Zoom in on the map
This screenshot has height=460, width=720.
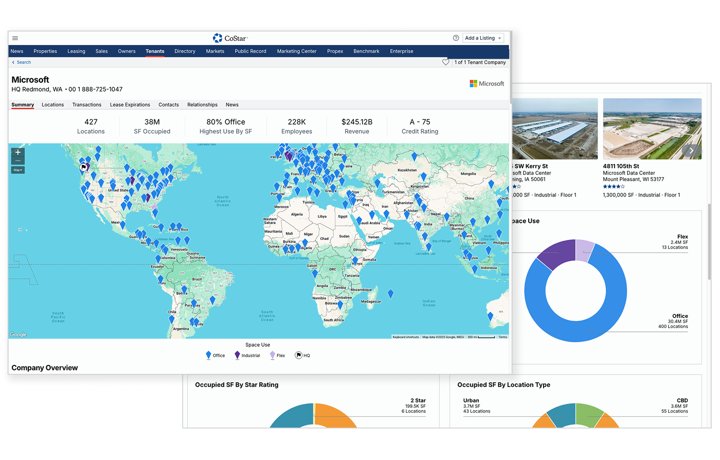tap(18, 152)
